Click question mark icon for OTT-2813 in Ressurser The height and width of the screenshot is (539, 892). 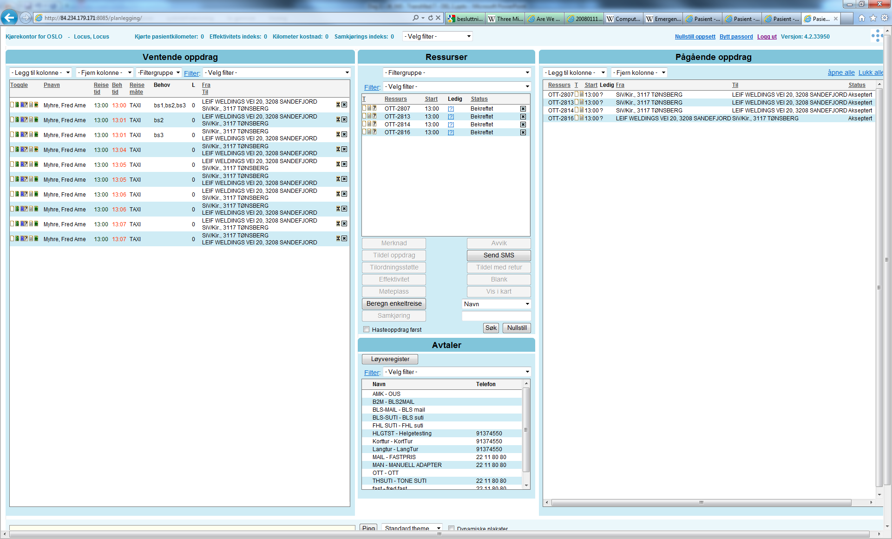(x=374, y=116)
